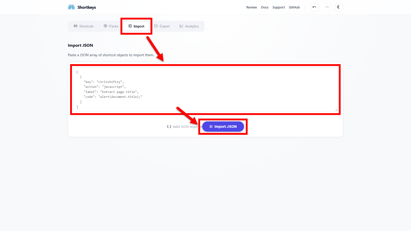Screen dimensions: 411x231
Task: Click the Shortkeys shorts logo icon
Action: click(71, 7)
